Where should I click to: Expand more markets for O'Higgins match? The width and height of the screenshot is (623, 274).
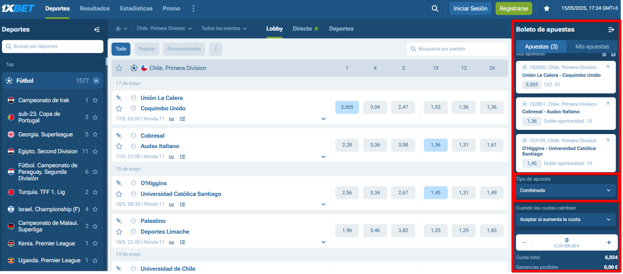point(324,204)
